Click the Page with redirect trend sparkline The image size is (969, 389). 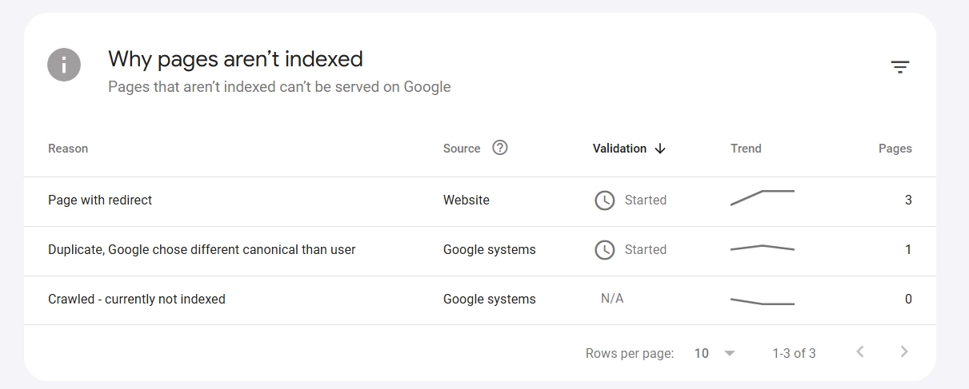762,198
